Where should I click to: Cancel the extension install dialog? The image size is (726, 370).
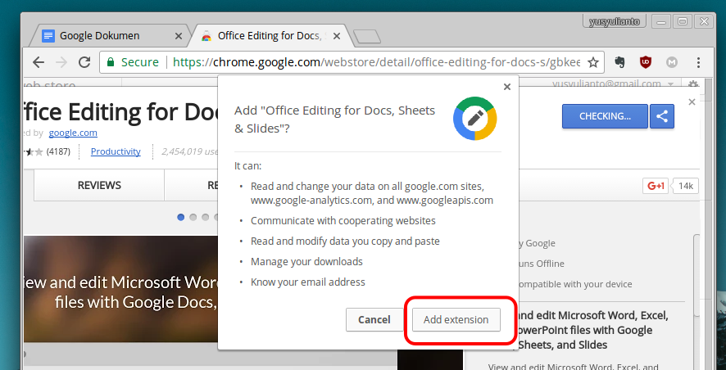pos(374,319)
